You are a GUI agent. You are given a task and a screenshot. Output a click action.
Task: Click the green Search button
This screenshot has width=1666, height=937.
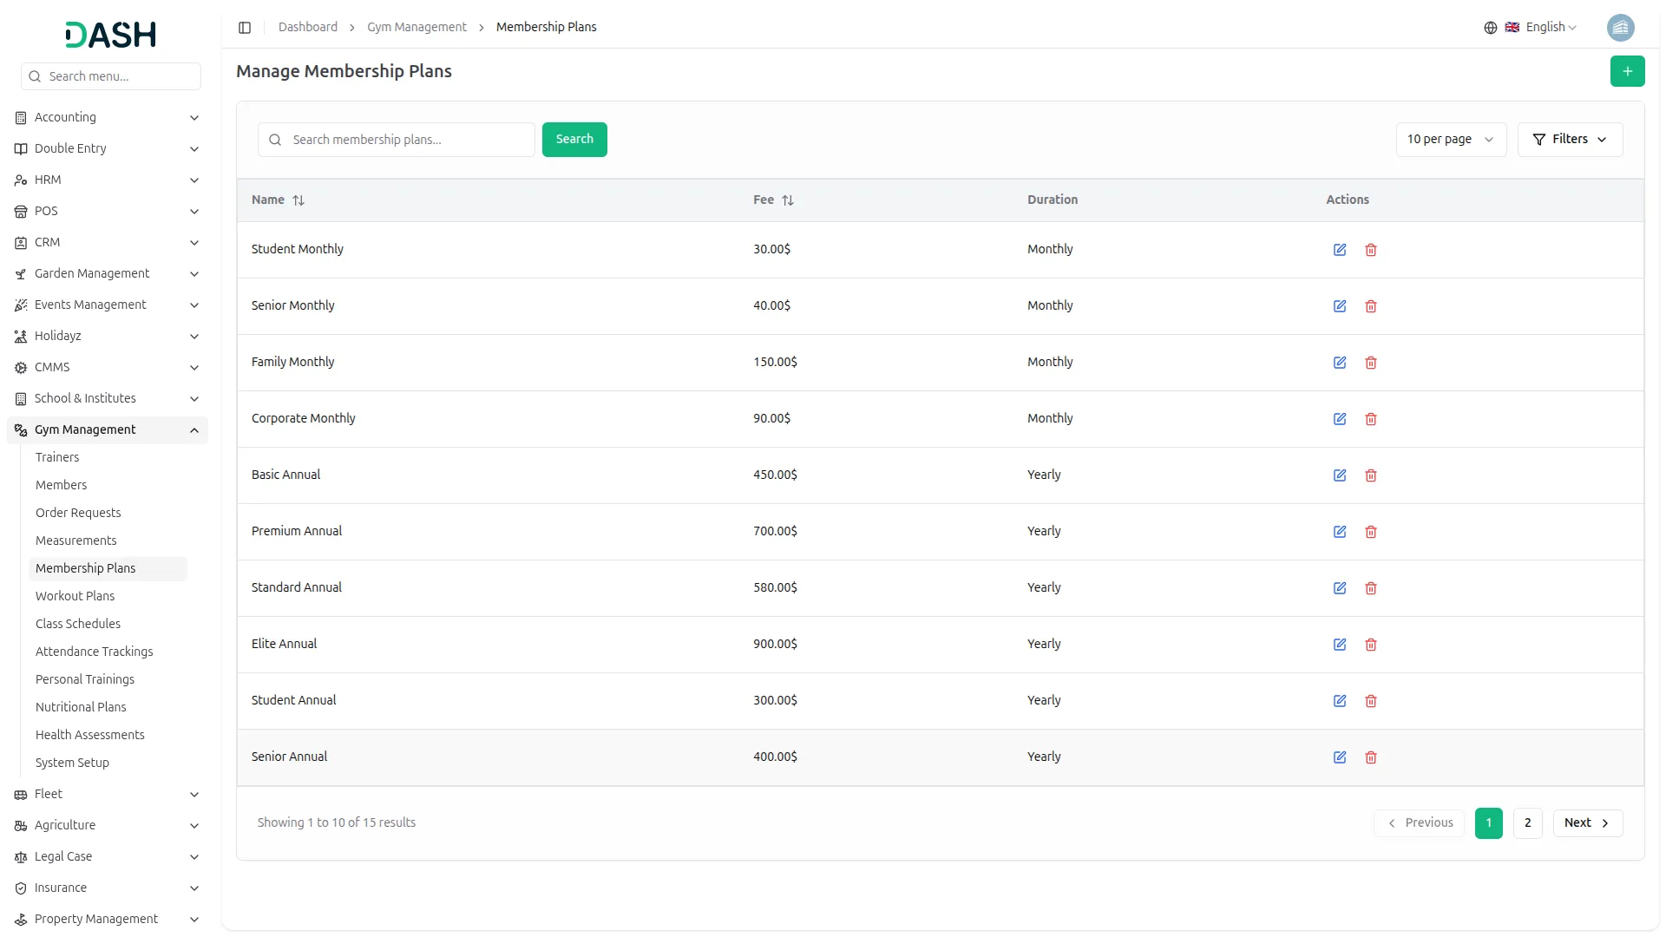pos(574,140)
